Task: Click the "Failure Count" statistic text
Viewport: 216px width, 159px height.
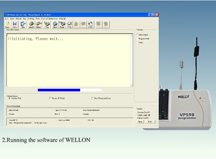Action: tap(143, 118)
